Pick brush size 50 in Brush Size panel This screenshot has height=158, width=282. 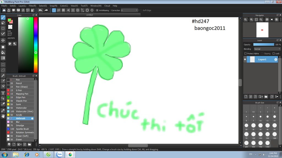tap(275, 126)
